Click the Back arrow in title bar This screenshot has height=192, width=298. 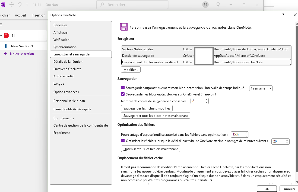12,5
